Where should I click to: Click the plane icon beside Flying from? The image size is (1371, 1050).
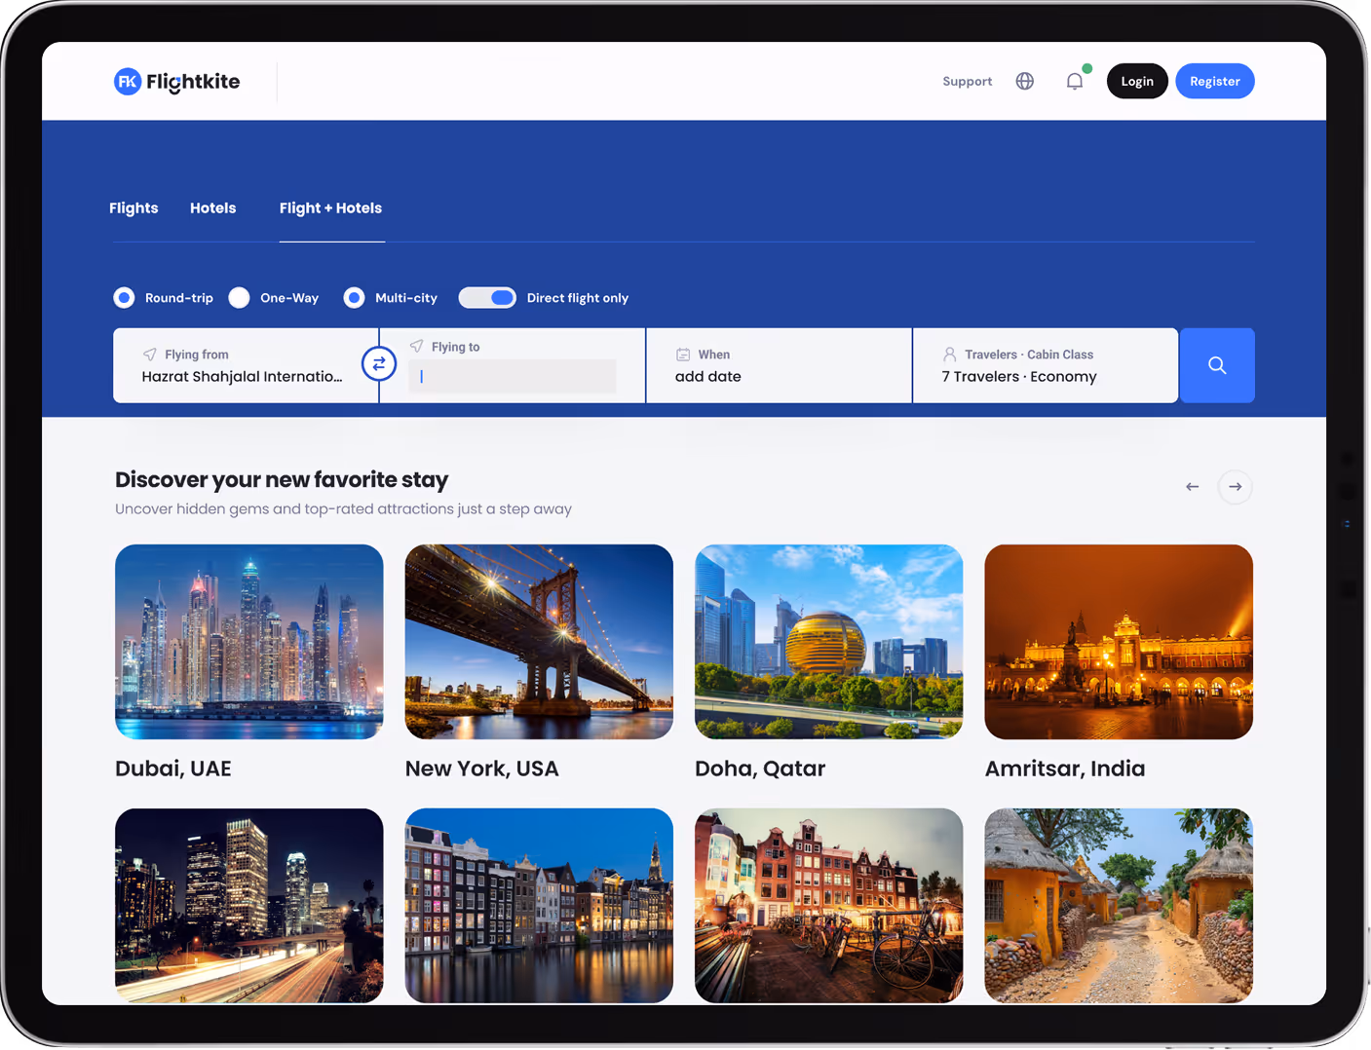[x=149, y=355]
